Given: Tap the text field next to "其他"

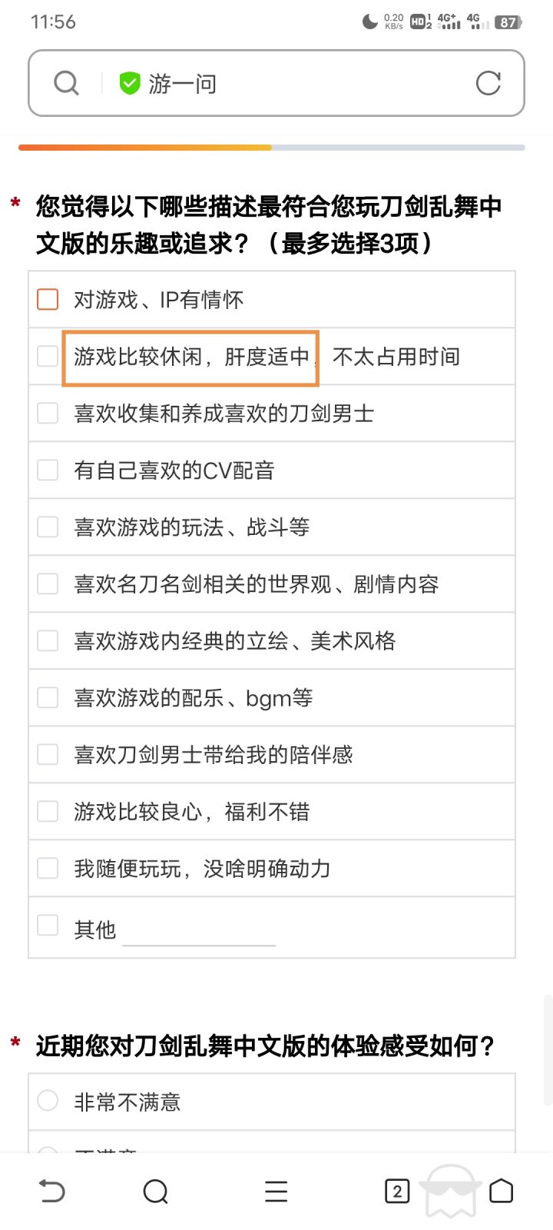Looking at the screenshot, I should 198,932.
